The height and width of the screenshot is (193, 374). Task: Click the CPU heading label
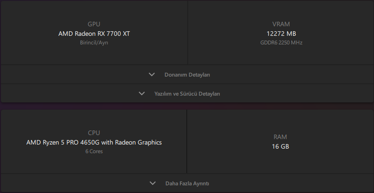[x=94, y=133]
